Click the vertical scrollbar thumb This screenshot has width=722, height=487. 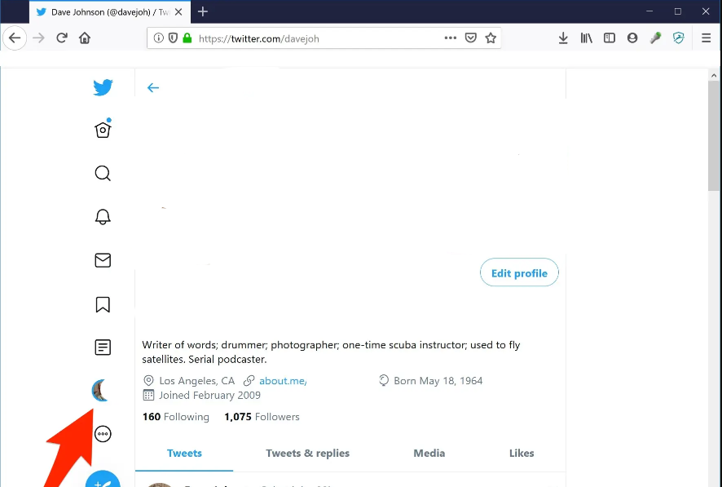[714, 136]
